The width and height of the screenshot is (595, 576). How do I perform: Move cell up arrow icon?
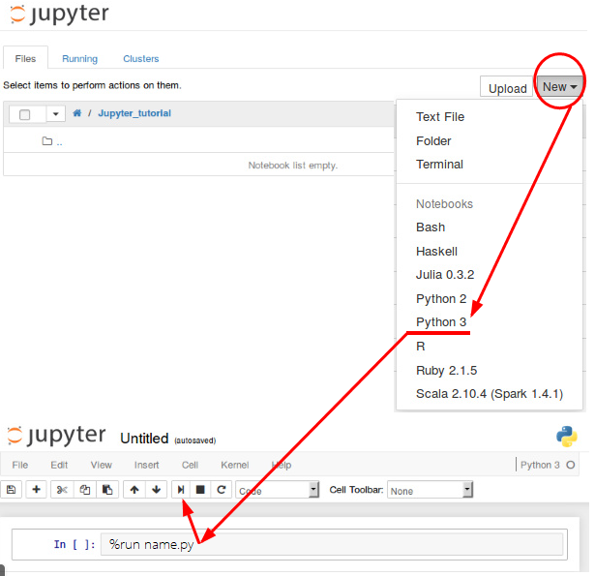[134, 490]
